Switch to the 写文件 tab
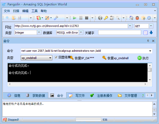Viewport: 159px width, 124px height. (x=77, y=96)
